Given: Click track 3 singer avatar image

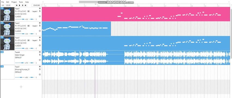Looking at the screenshot, I should pos(7,43).
